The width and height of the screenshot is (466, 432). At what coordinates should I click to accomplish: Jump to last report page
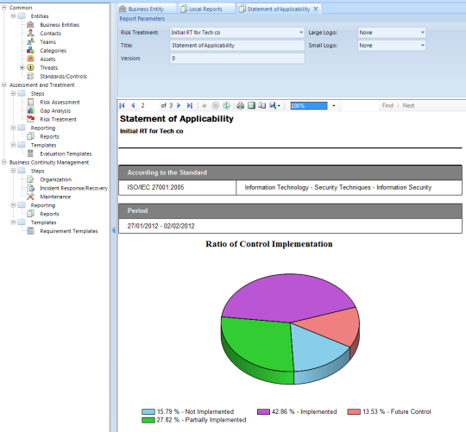point(190,105)
